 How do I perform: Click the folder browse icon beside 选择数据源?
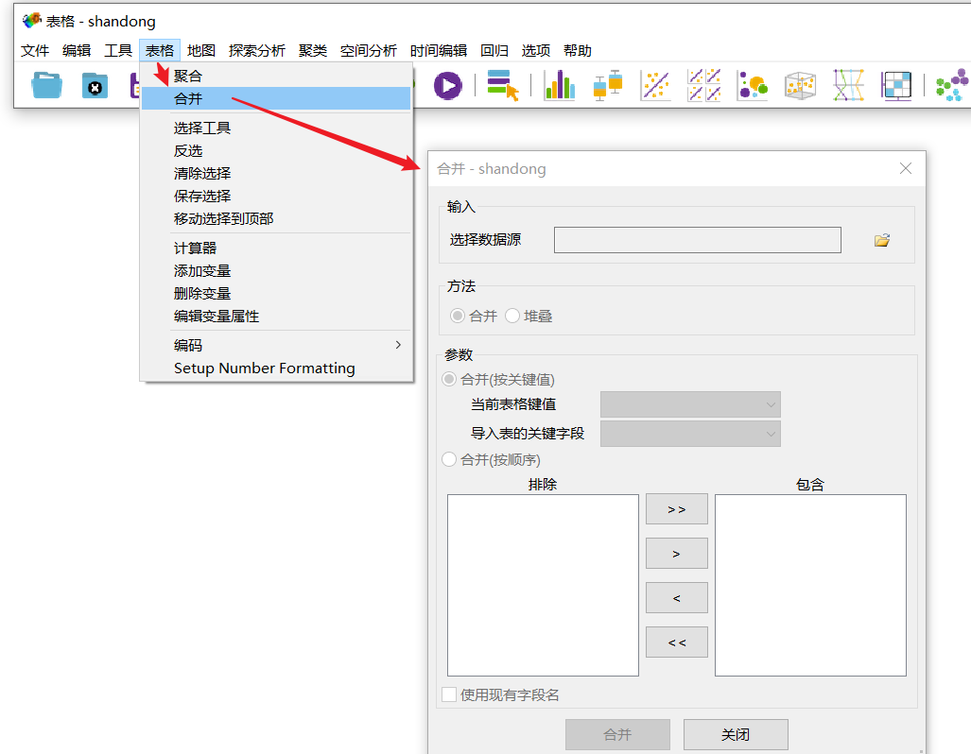click(881, 240)
